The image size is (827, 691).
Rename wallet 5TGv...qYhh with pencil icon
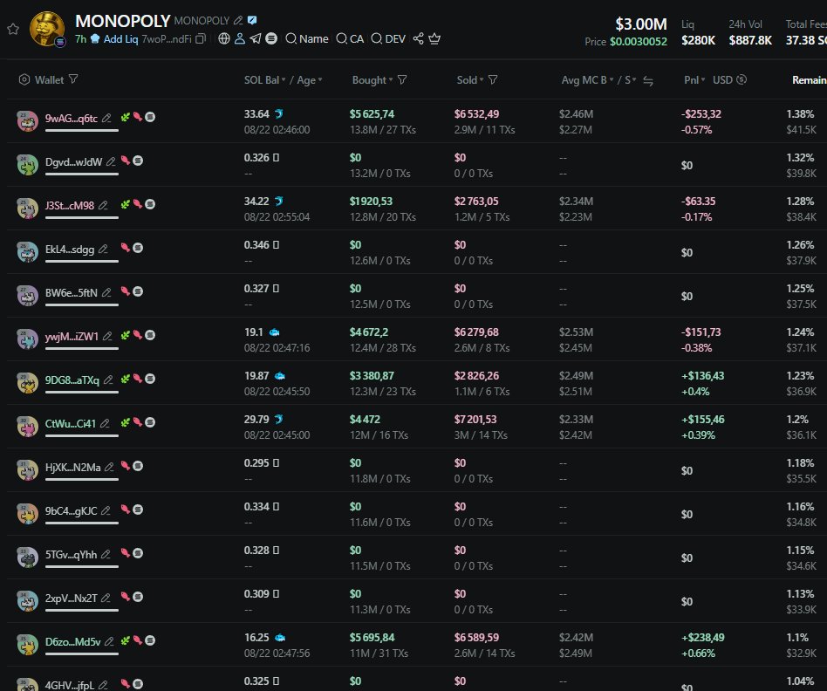click(x=106, y=554)
